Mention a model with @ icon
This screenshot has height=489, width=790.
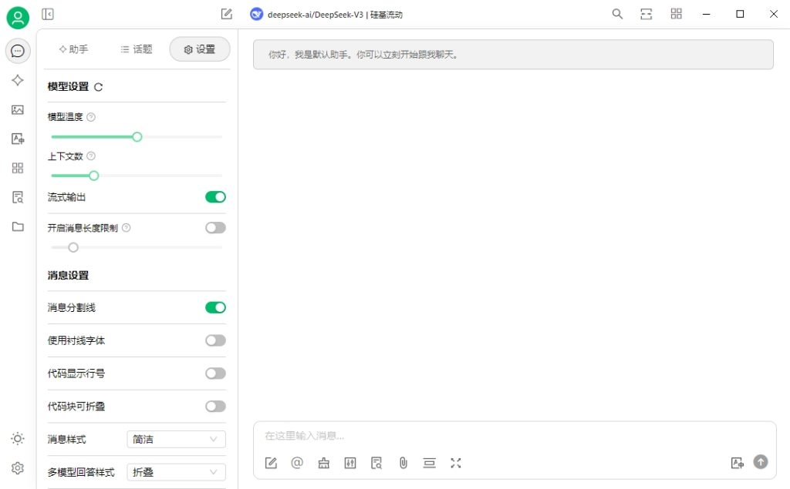pyautogui.click(x=297, y=463)
